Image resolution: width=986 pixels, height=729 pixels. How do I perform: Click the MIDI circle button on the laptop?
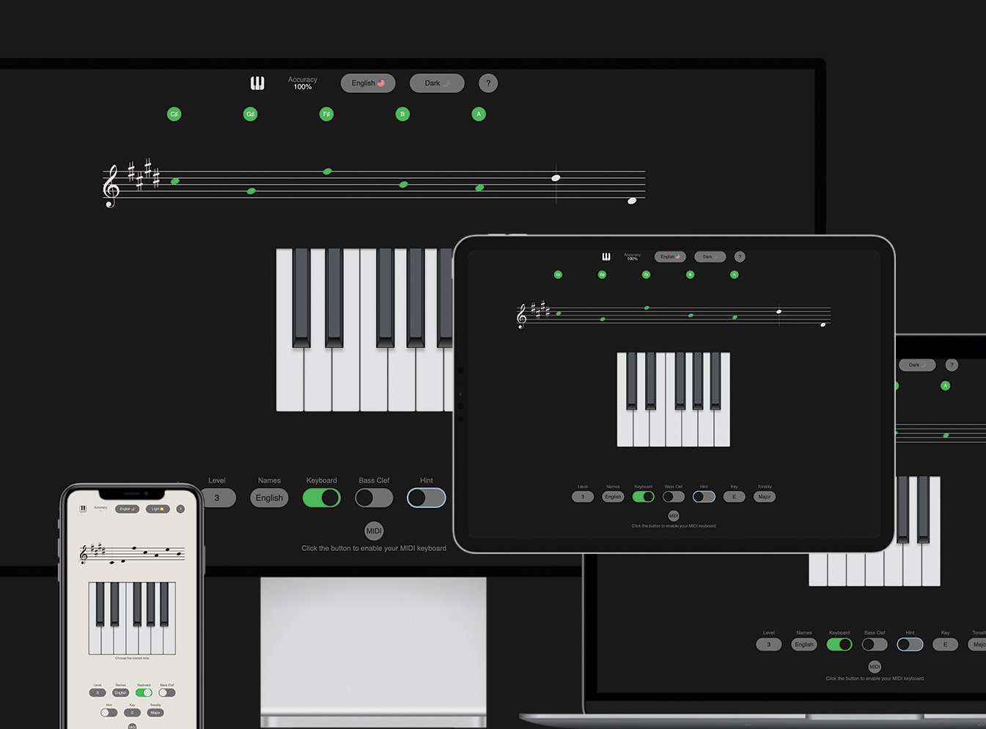coord(875,667)
